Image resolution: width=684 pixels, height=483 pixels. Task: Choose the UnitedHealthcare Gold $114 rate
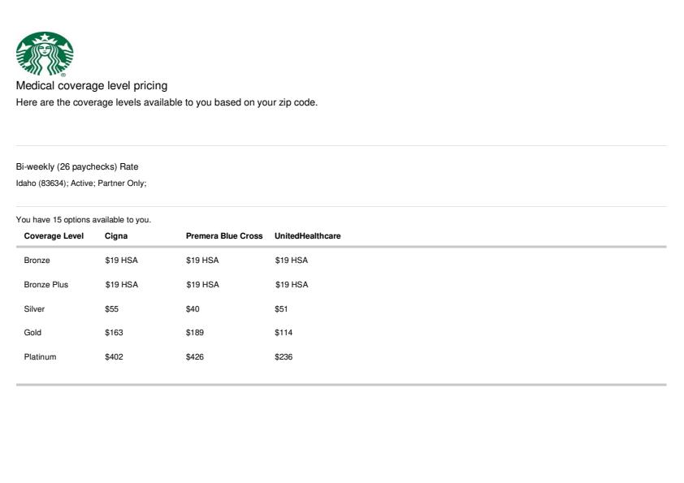(284, 333)
